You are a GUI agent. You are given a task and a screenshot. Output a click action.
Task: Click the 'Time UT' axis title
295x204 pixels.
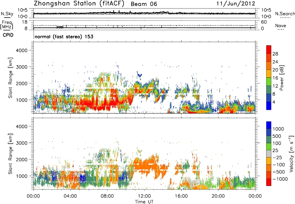coord(144,202)
